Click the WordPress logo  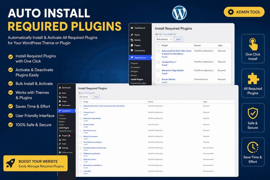coord(179,13)
